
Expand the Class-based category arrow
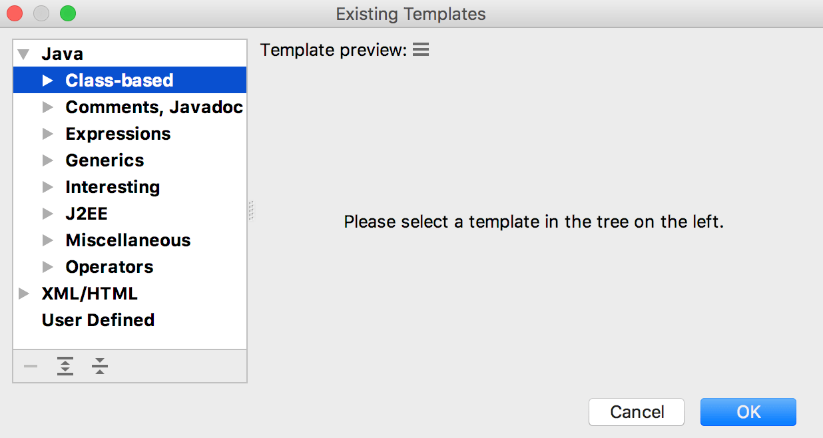[48, 81]
